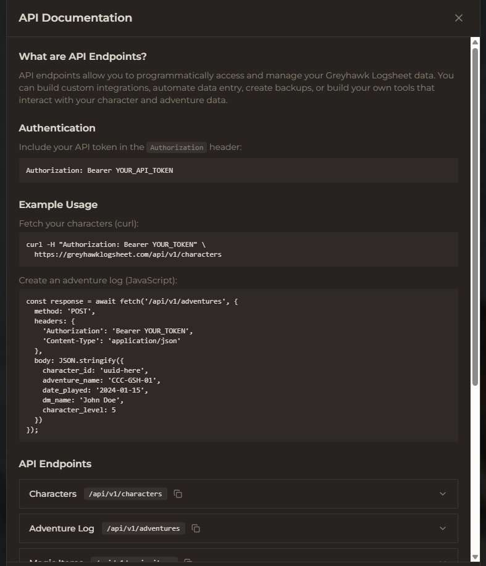The image size is (486, 566).
Task: Select the Bearer token example code block
Action: 238,170
